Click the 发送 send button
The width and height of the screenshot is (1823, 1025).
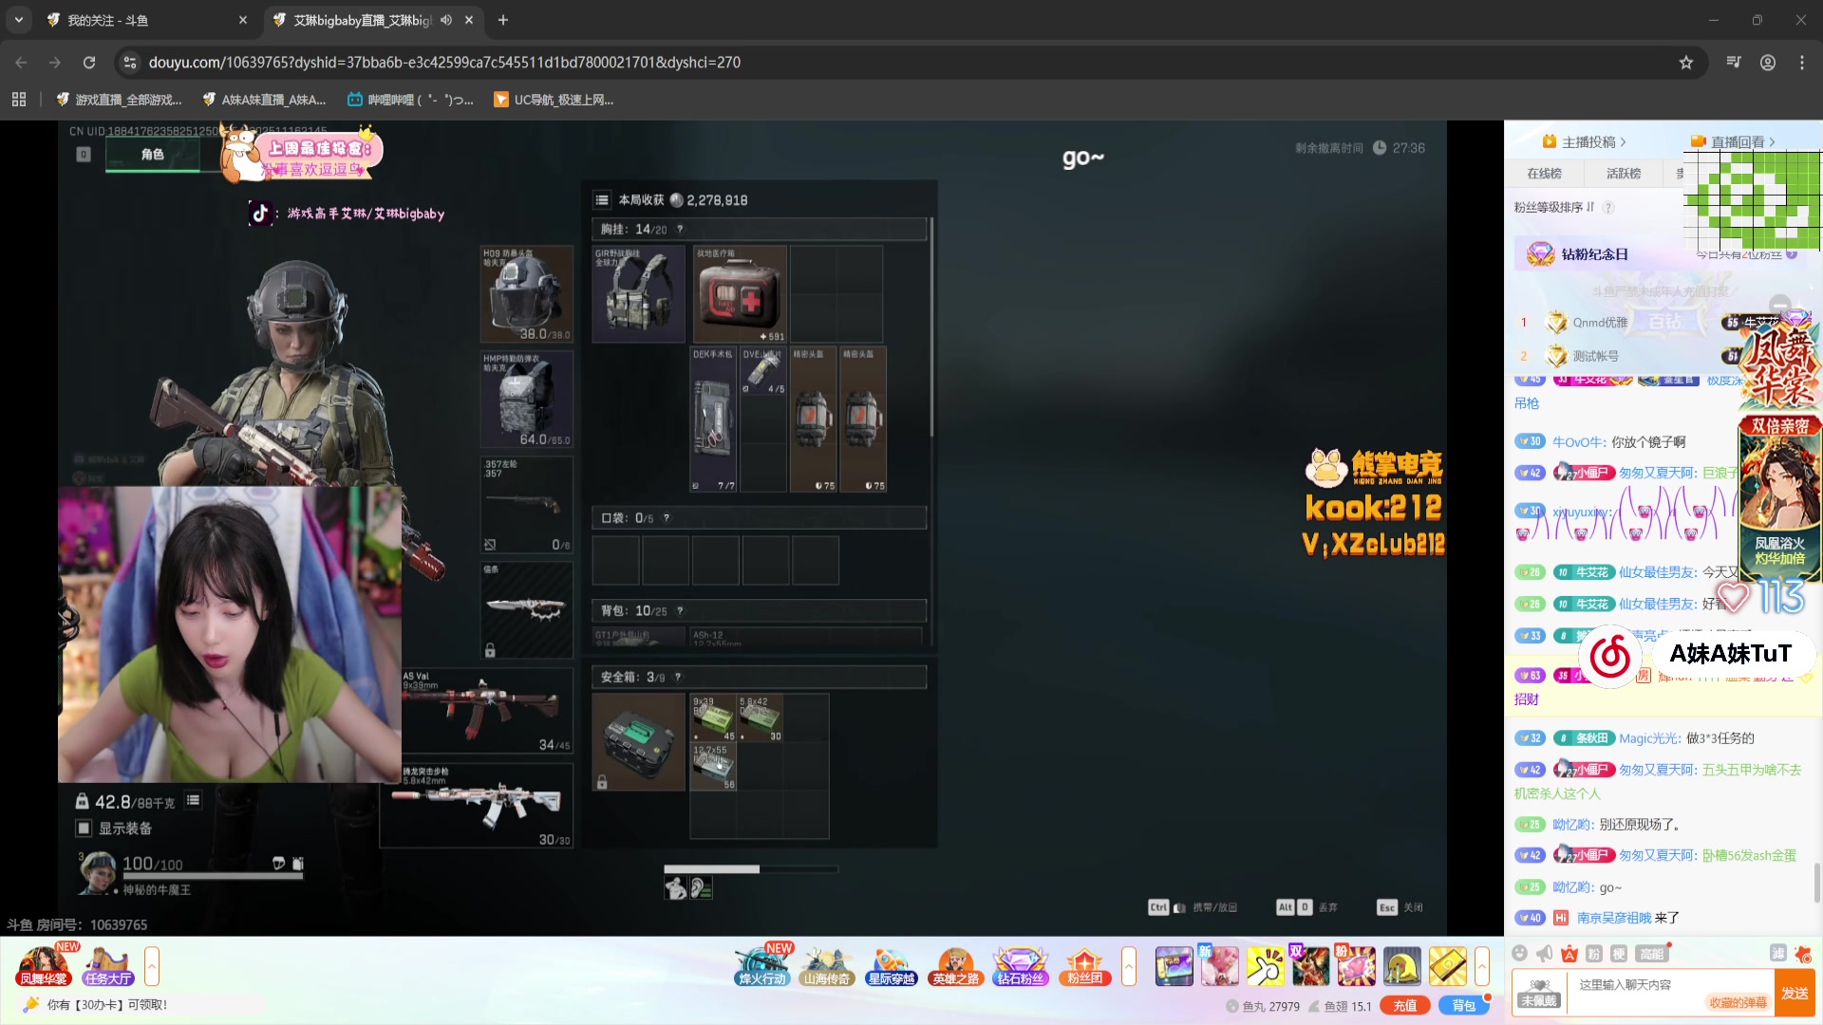[1794, 993]
